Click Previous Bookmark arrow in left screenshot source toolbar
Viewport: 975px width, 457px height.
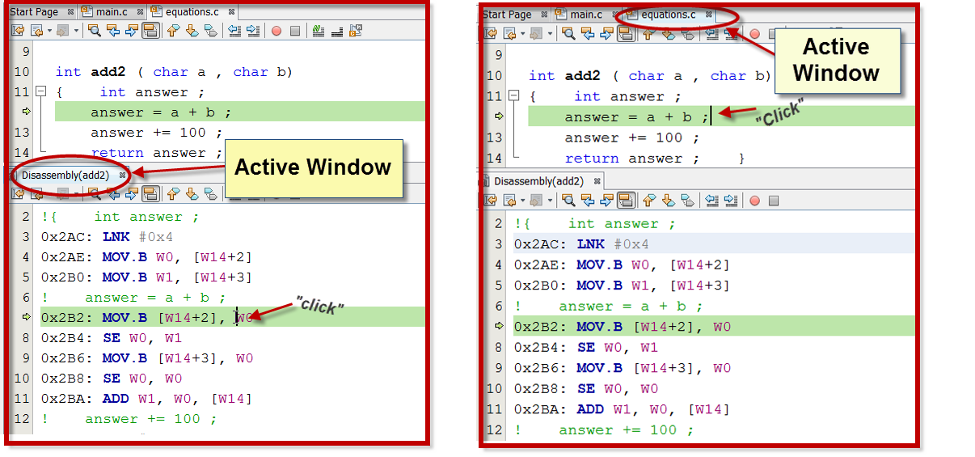click(x=173, y=31)
